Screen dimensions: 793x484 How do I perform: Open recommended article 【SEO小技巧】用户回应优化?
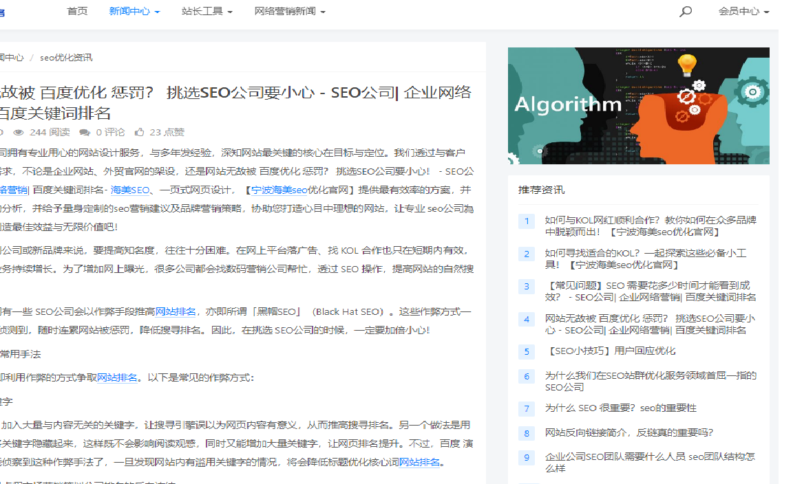(x=610, y=351)
